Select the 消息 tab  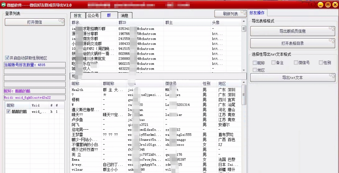click(124, 15)
